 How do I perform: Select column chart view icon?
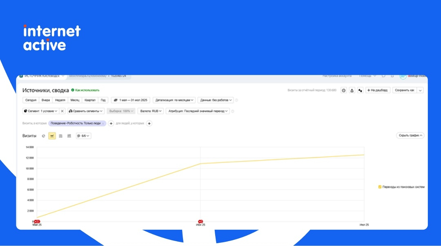(x=69, y=136)
